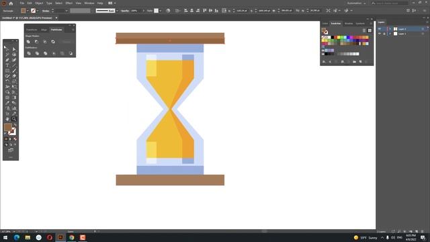Click the Merge pathfinder icon

tap(46, 53)
